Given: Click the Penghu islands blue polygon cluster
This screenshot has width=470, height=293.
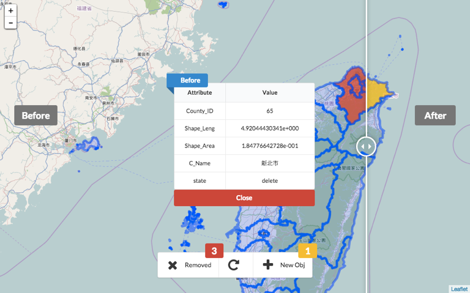Looking at the screenshot, I should (192, 221).
